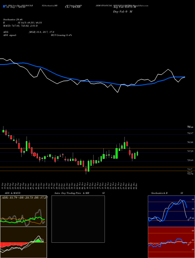The width and height of the screenshot is (195, 258).
Task: Open the empty intraday trading price panel
Action: [78, 219]
